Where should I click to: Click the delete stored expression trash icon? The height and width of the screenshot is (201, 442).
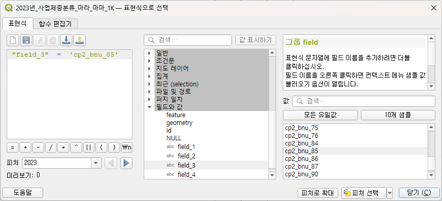point(53,41)
